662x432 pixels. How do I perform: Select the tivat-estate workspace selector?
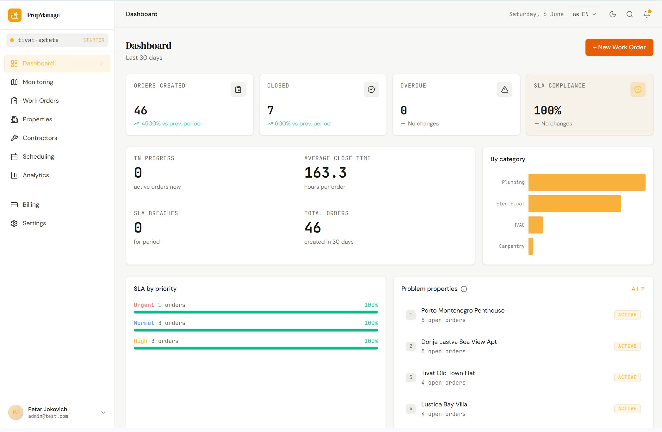coord(57,40)
